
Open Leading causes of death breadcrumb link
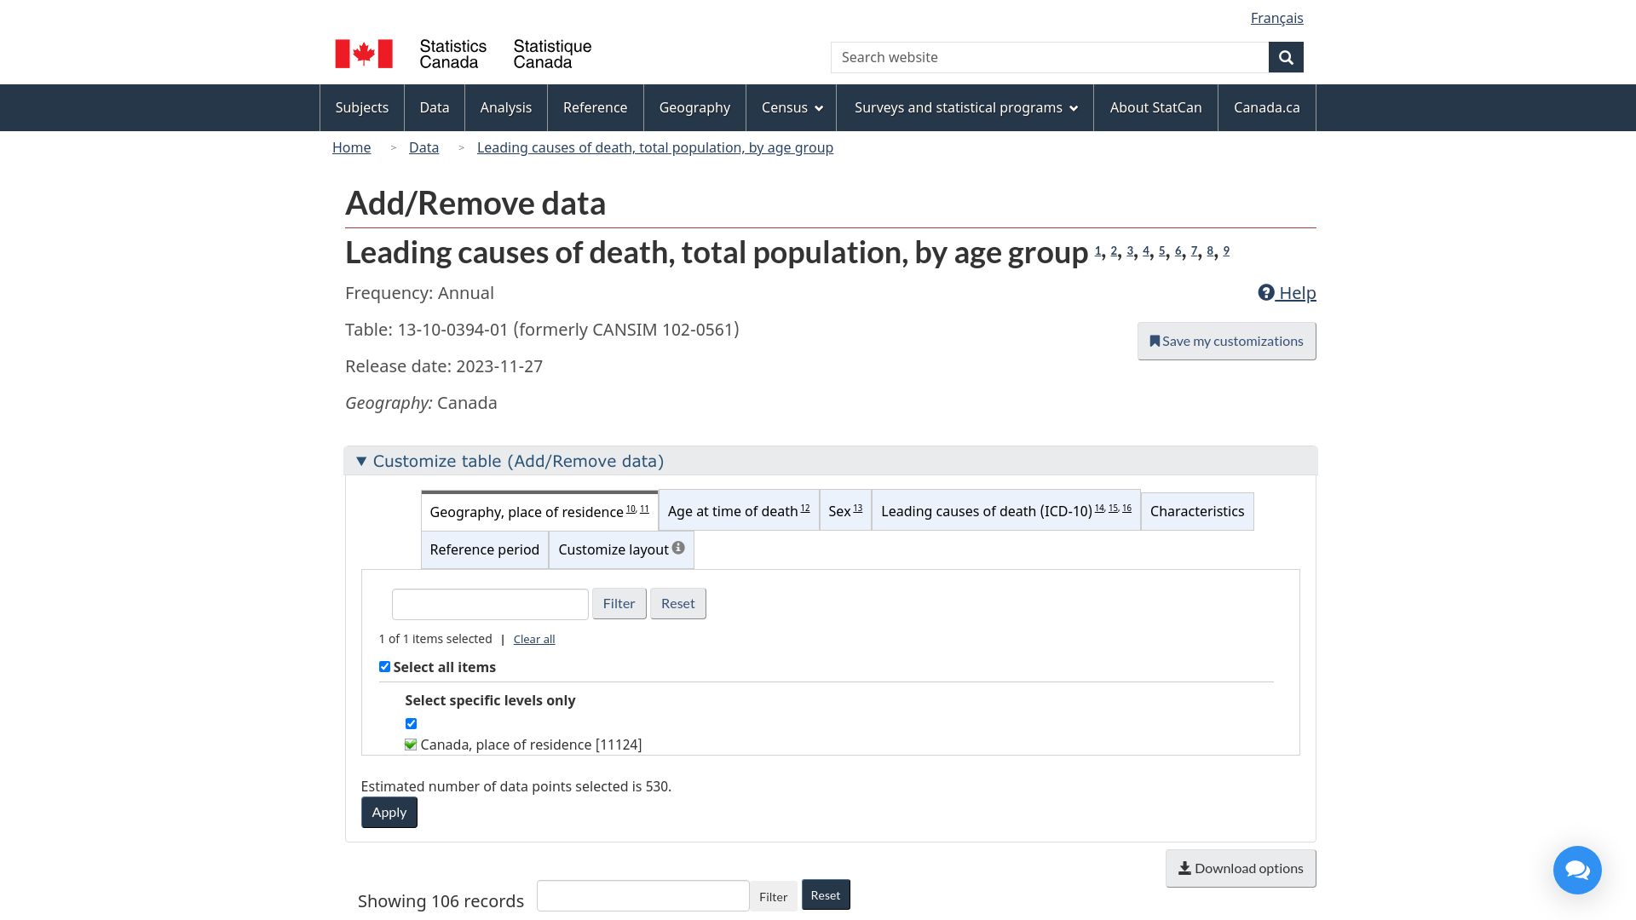click(x=655, y=147)
